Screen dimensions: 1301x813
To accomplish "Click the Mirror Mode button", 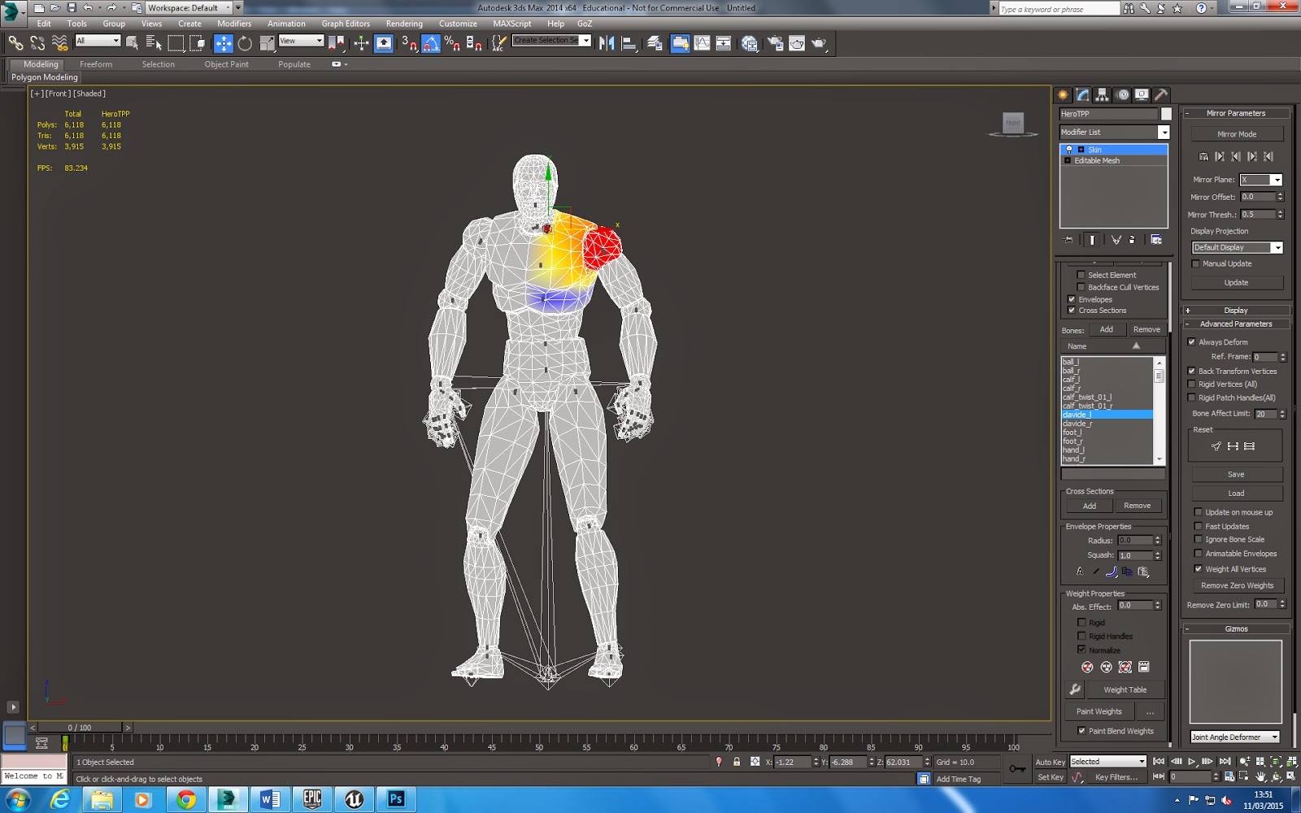I will click(x=1237, y=134).
